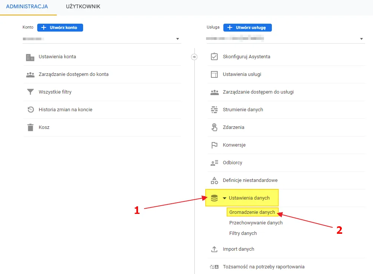Click the Ustawienia danych label
The image size is (373, 274).
point(249,198)
